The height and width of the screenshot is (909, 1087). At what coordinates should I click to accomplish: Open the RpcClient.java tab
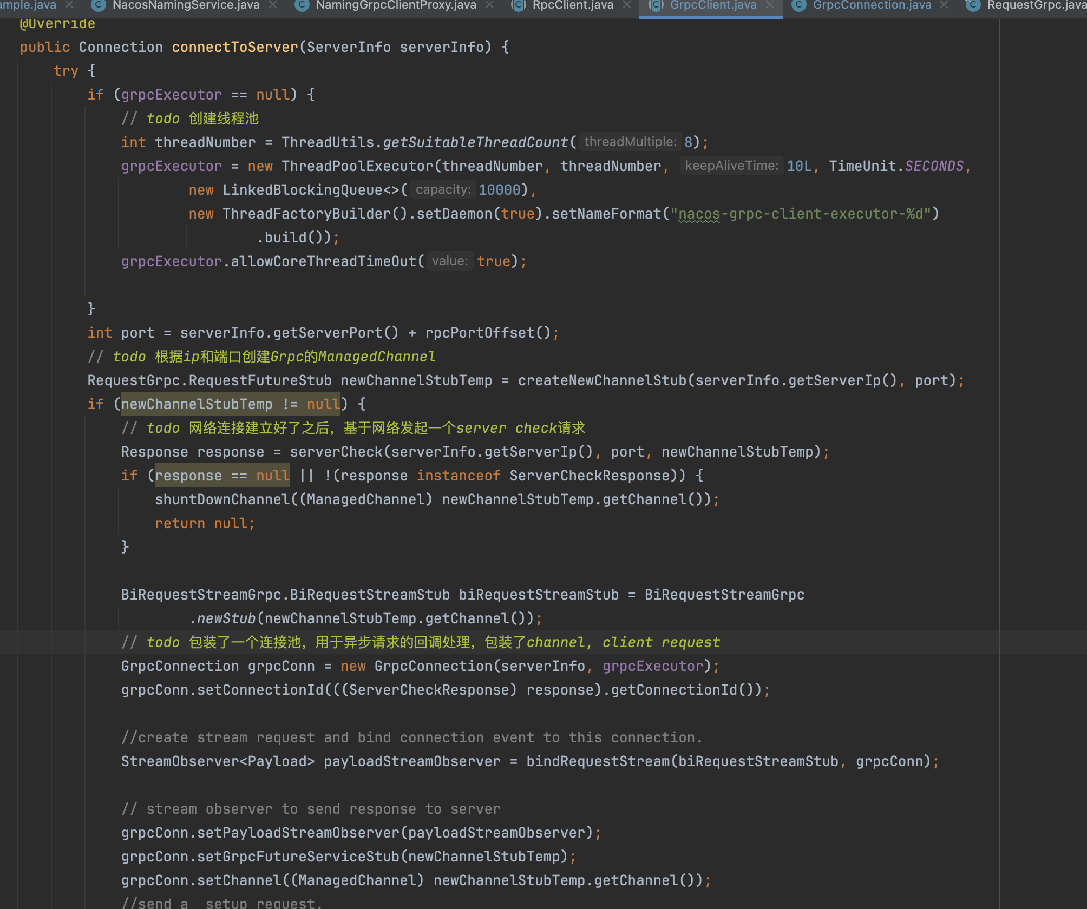coord(573,5)
